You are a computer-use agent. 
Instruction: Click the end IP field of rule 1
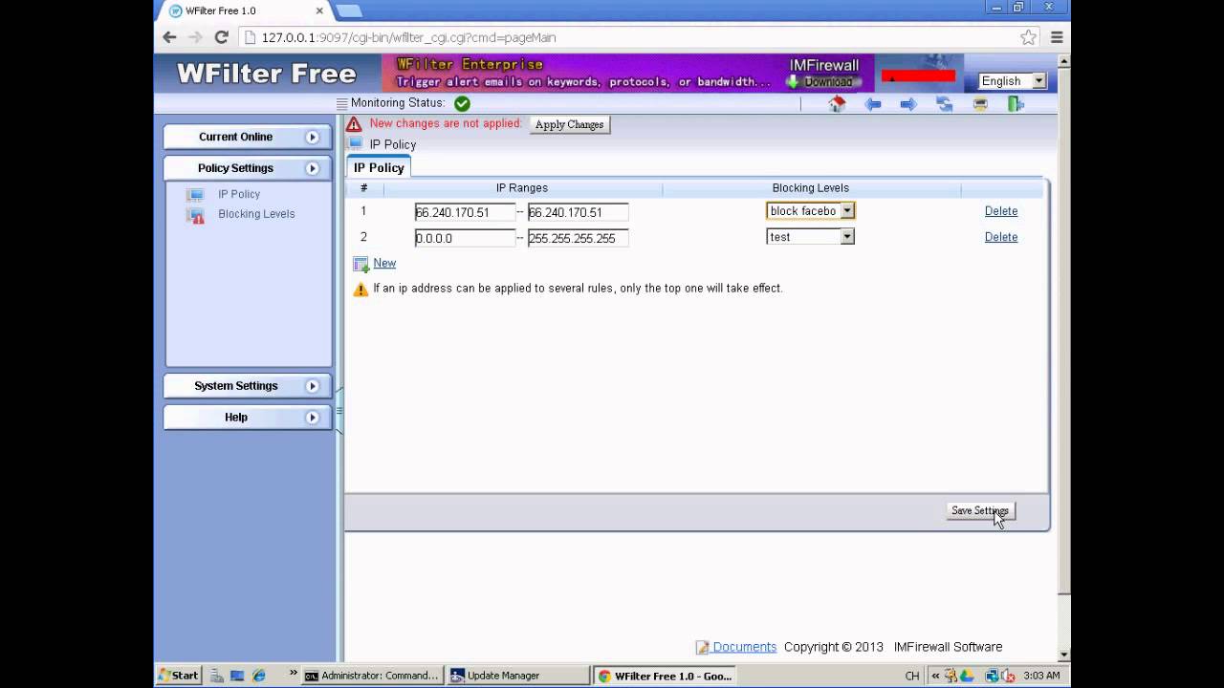[x=578, y=212]
